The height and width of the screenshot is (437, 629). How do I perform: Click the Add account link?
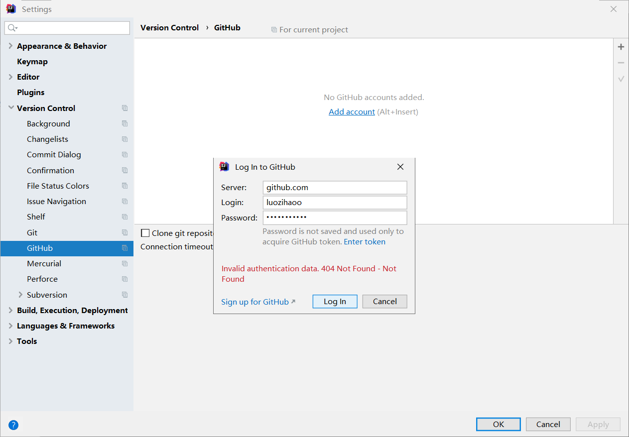[x=352, y=111]
